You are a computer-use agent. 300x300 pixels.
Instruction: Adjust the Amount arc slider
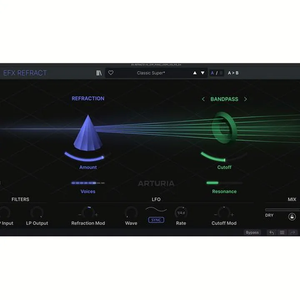87,157
